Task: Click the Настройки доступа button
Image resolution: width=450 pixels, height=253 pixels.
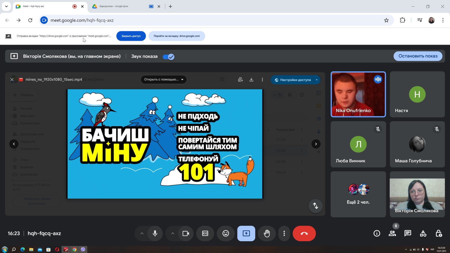Action: coord(292,80)
